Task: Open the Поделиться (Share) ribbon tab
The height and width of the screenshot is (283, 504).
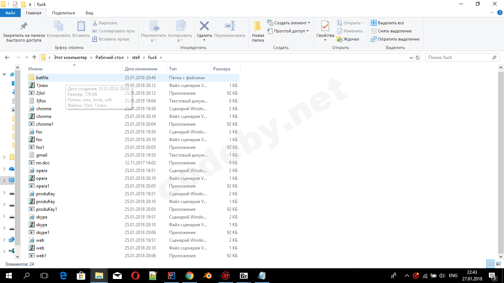Action: [x=63, y=13]
